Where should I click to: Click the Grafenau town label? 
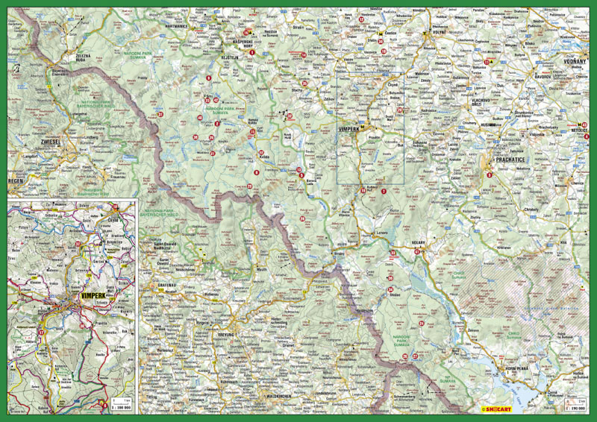point(166,285)
